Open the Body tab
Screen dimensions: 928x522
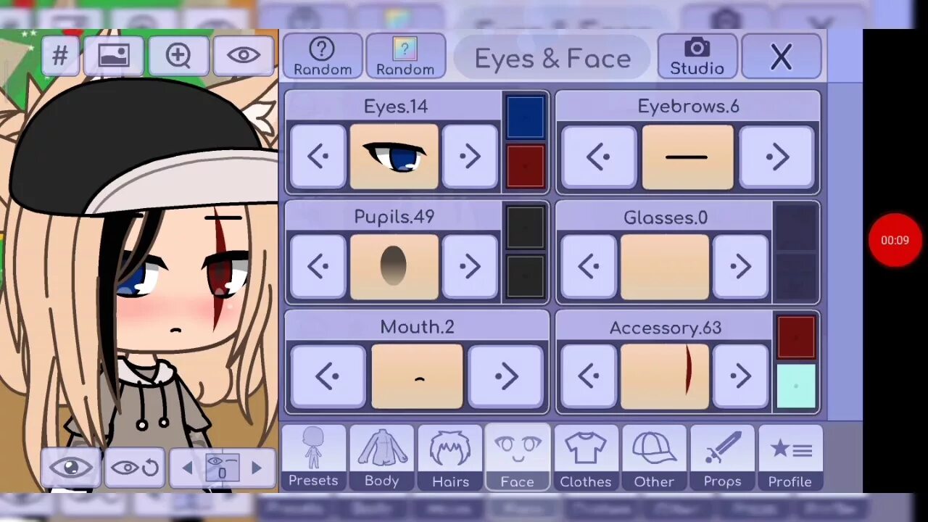point(382,457)
